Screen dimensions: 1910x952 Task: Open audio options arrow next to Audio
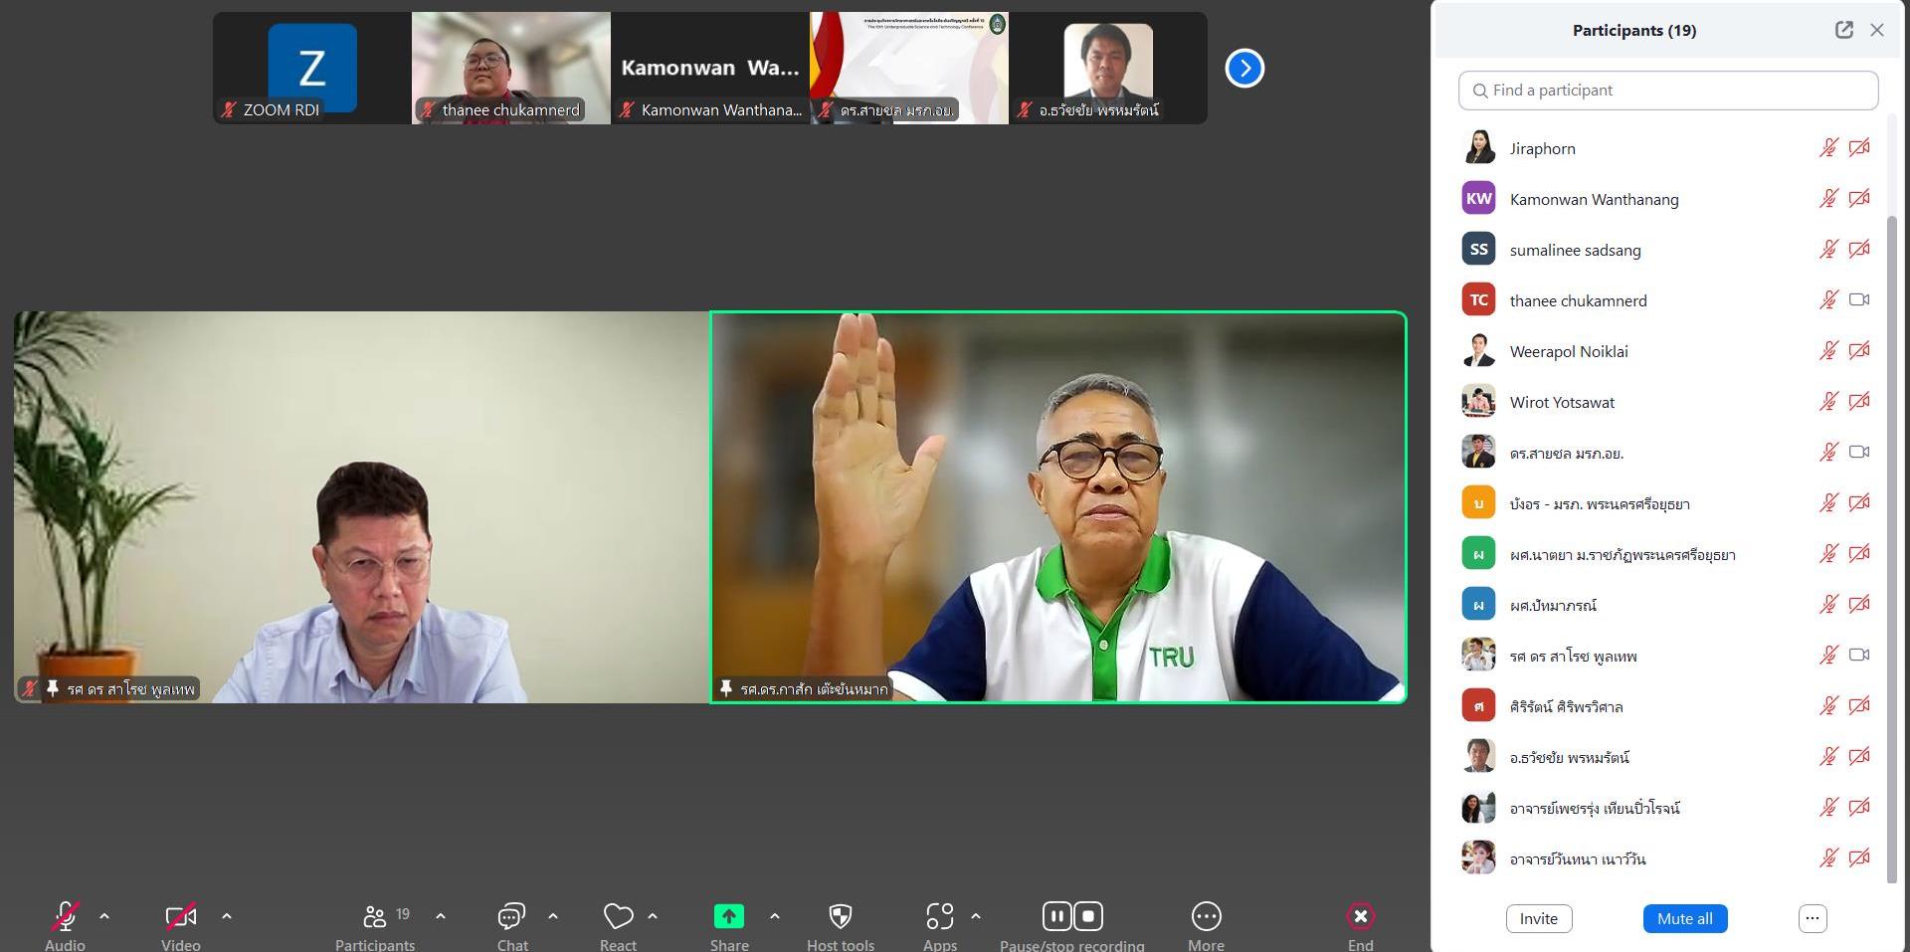pos(104,916)
